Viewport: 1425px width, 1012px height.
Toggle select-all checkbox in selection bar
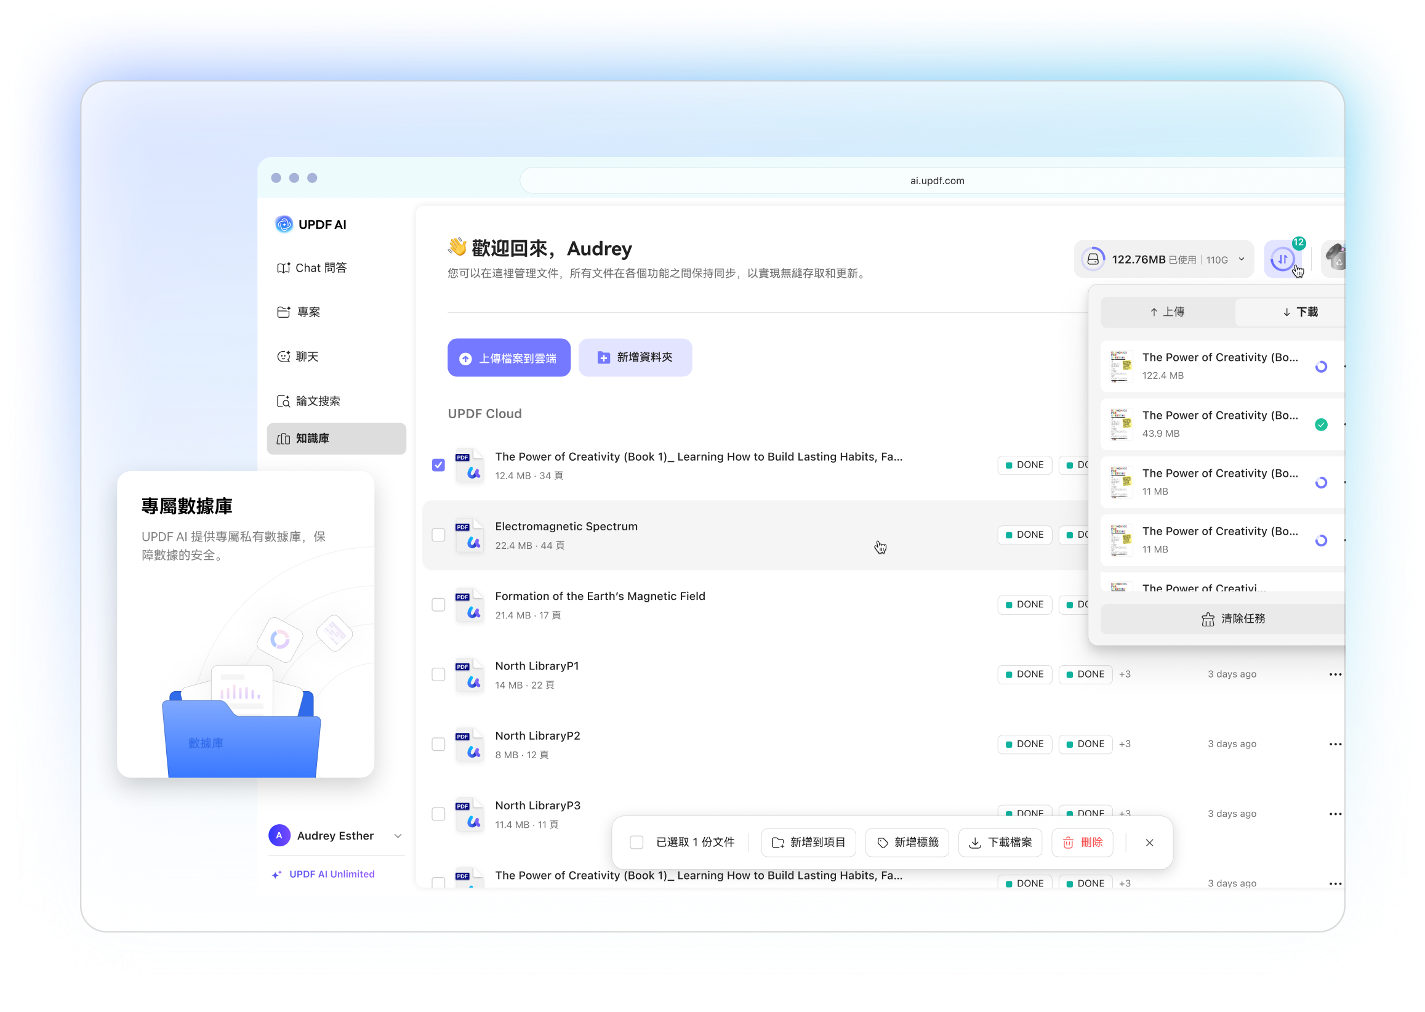636,843
